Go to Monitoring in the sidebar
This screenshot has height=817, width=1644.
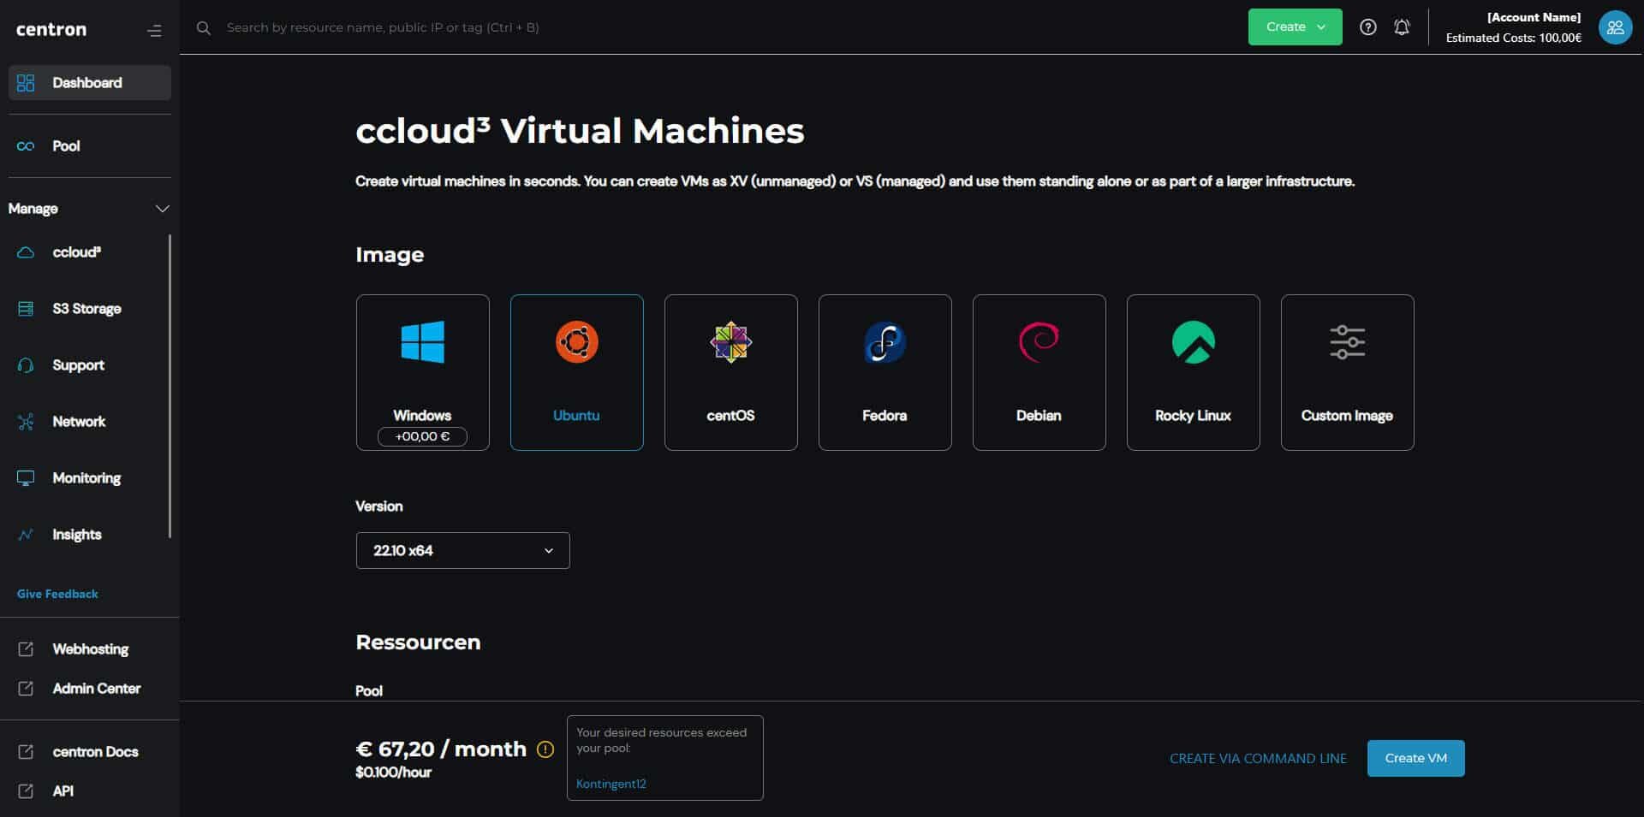[86, 478]
